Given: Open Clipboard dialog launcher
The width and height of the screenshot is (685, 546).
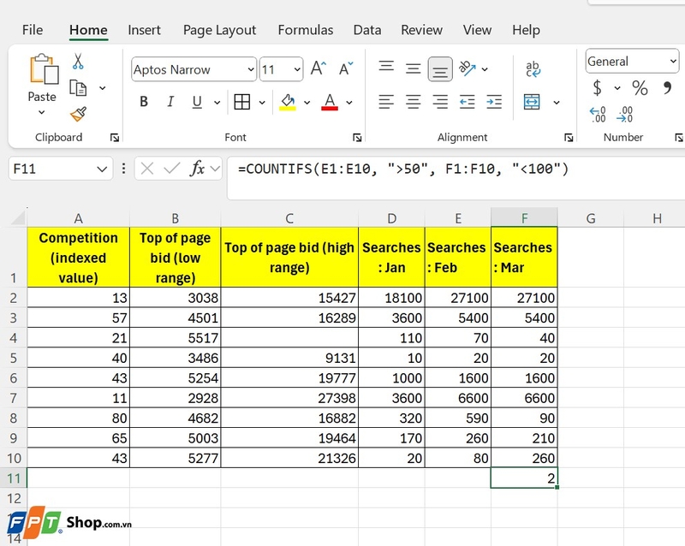Looking at the screenshot, I should point(115,138).
